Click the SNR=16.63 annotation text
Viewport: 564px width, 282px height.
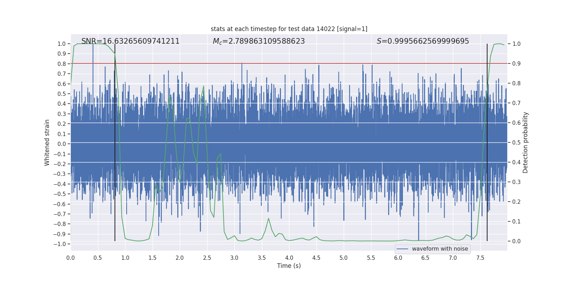(x=130, y=41)
